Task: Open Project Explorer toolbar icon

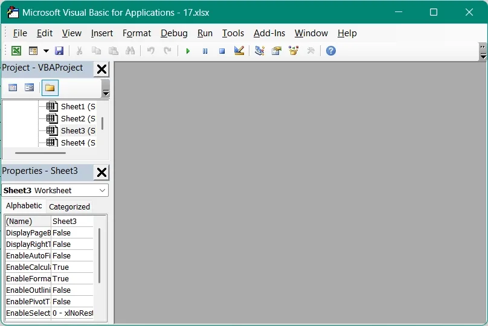Action: click(260, 51)
